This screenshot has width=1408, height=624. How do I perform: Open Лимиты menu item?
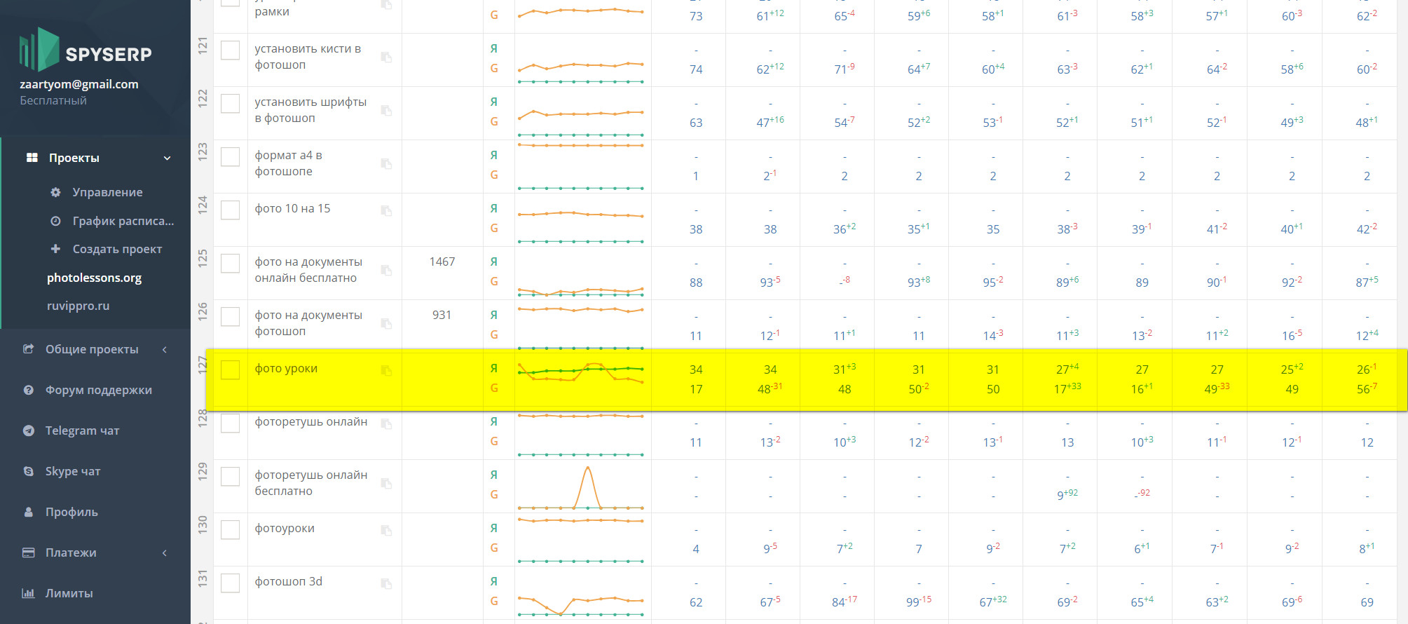point(69,593)
